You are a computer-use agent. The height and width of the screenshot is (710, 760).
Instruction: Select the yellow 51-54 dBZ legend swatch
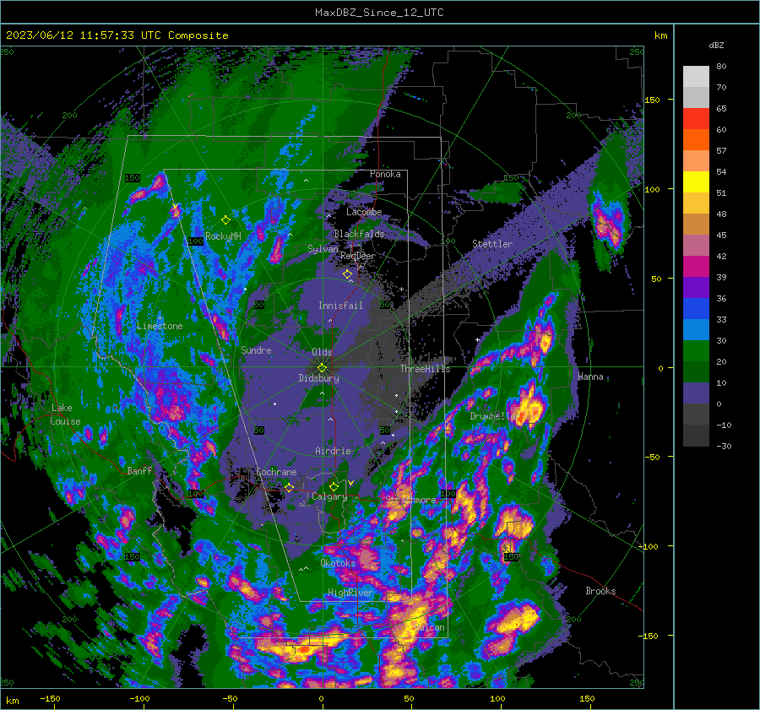(x=696, y=182)
